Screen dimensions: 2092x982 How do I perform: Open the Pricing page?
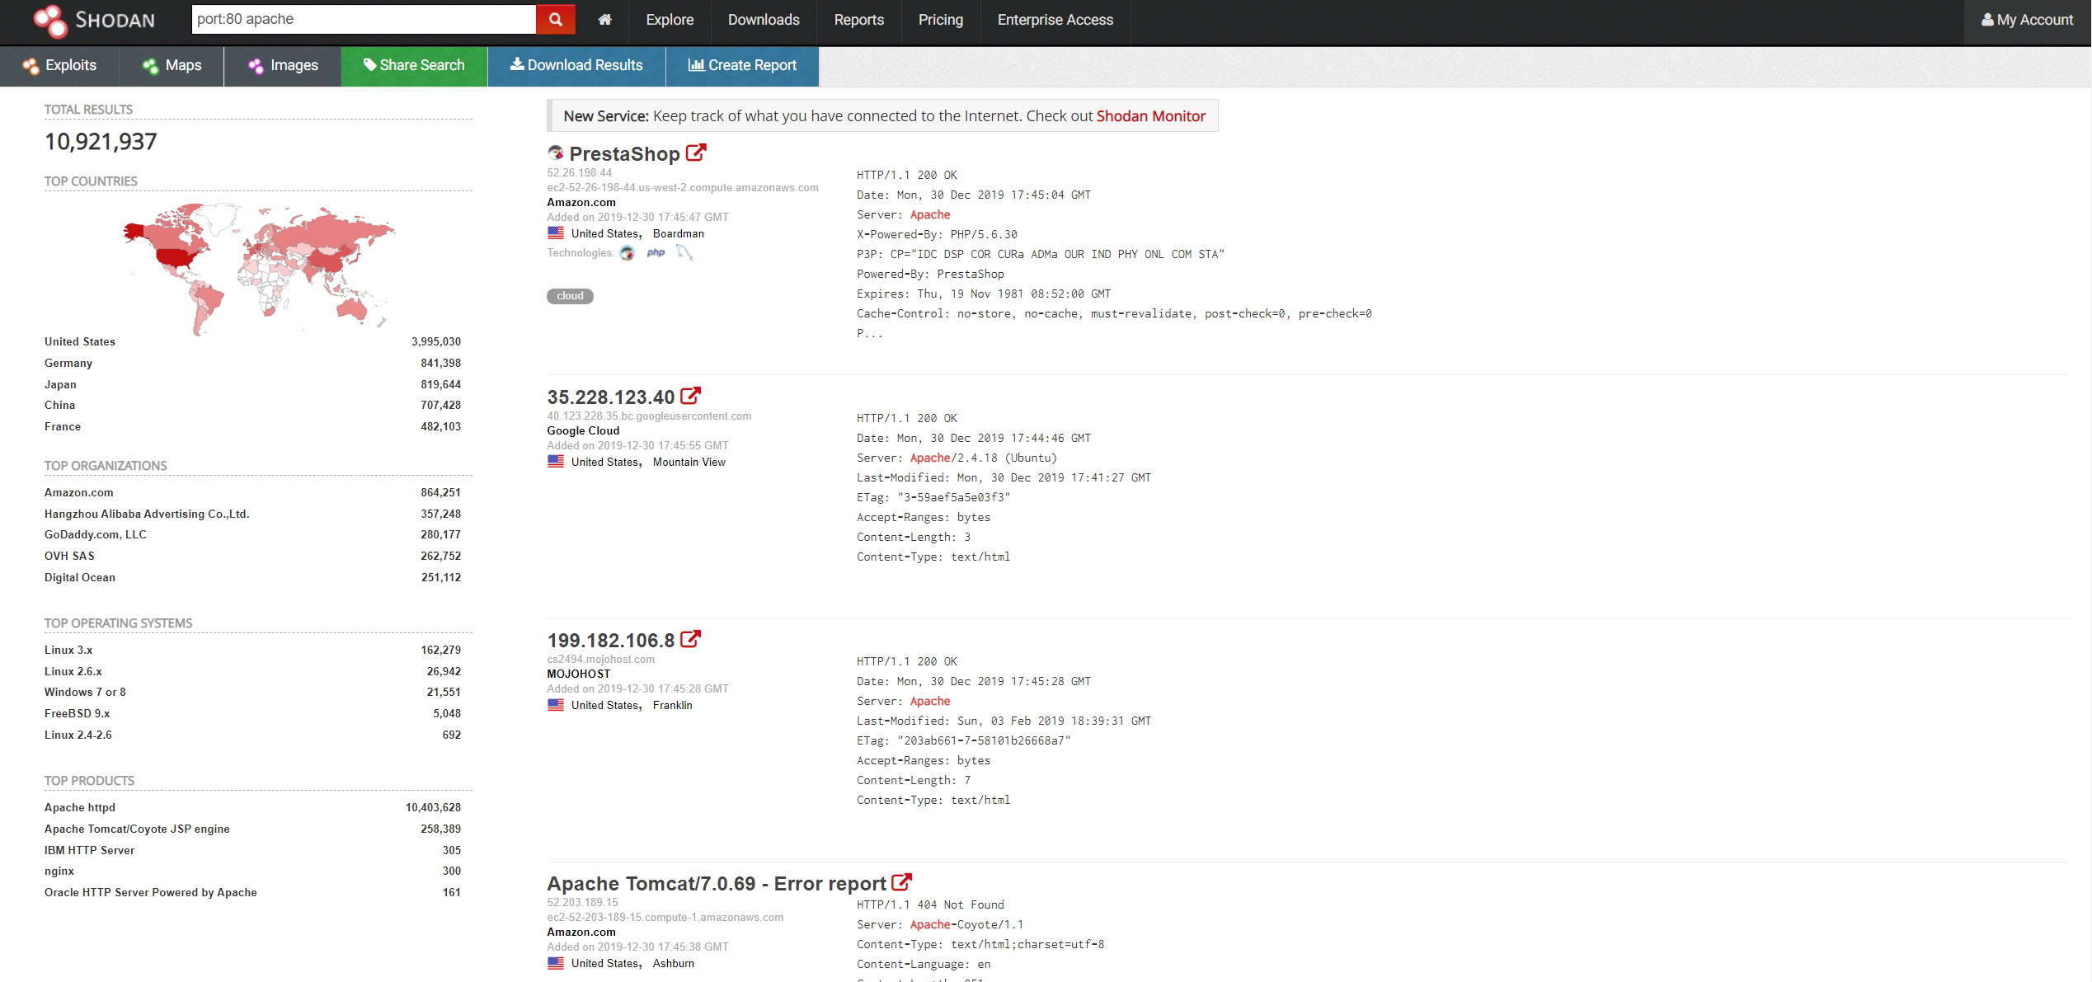click(x=941, y=20)
